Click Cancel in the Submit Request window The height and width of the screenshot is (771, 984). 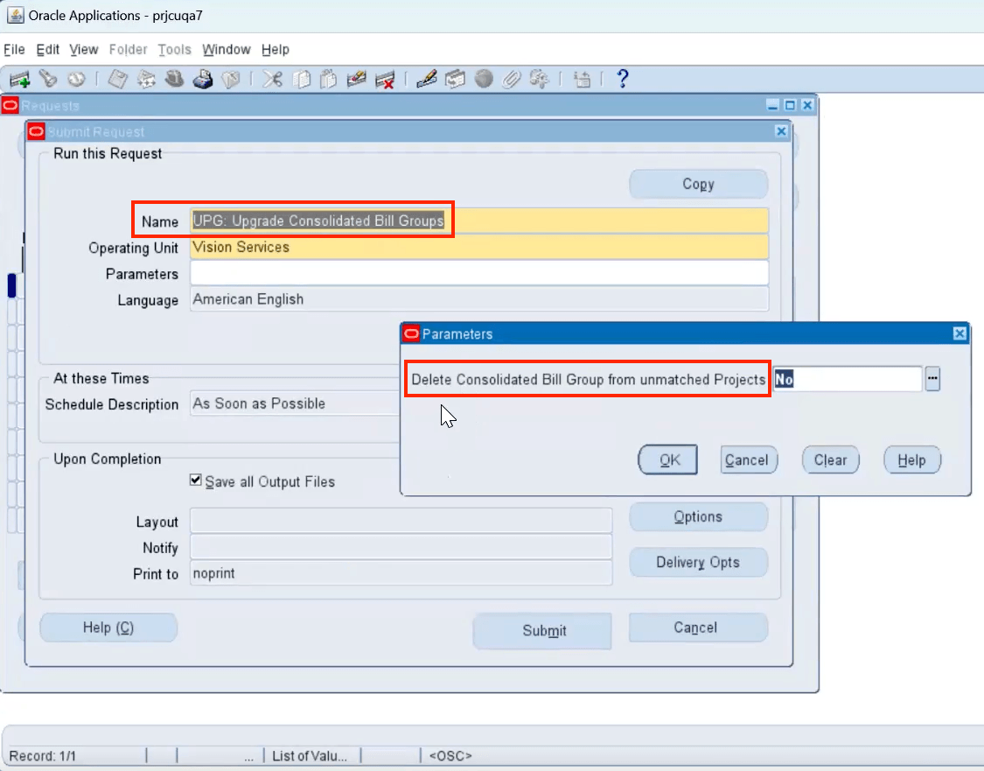tap(699, 627)
